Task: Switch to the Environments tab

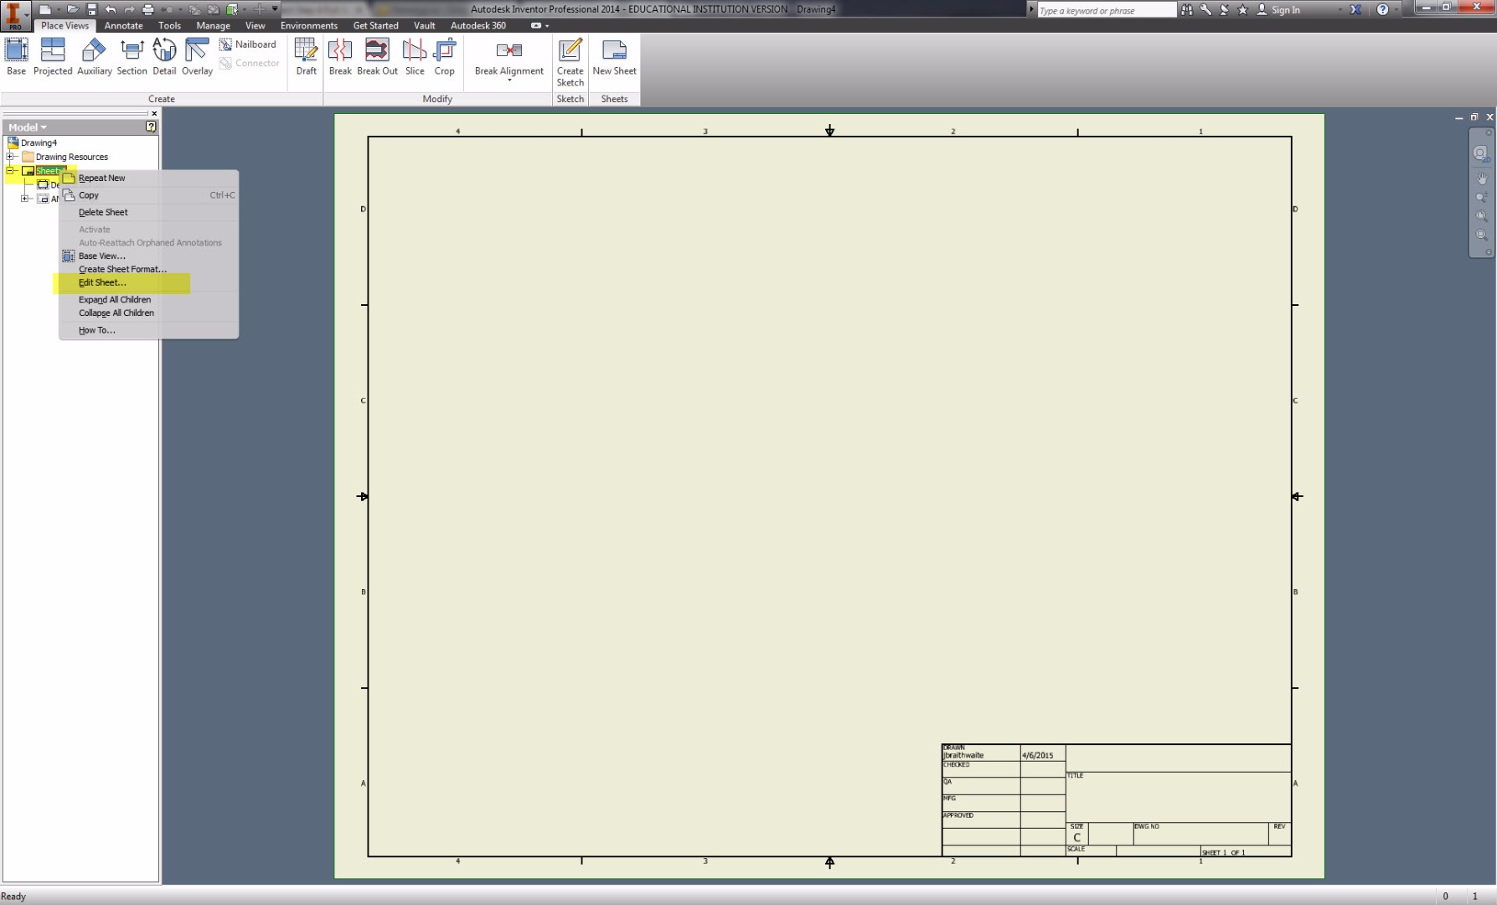Action: click(309, 26)
